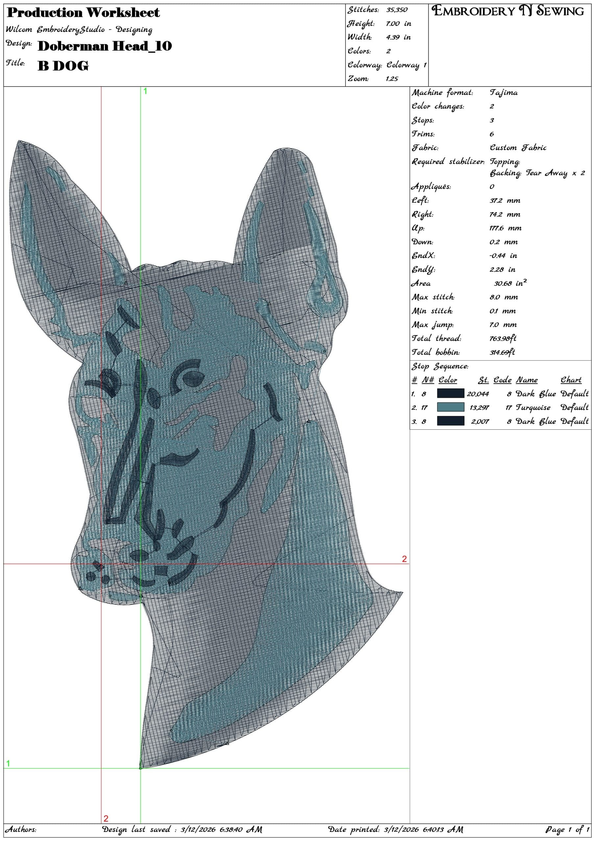Screen dimensions: 595x841
Task: Click the 'Colorway 1' value
Action: (x=406, y=65)
